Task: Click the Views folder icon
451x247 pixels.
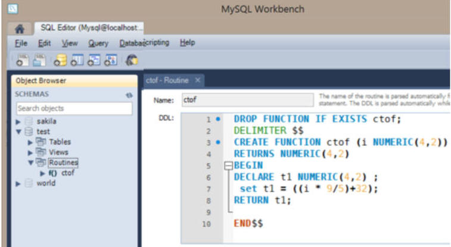Action: pos(41,152)
